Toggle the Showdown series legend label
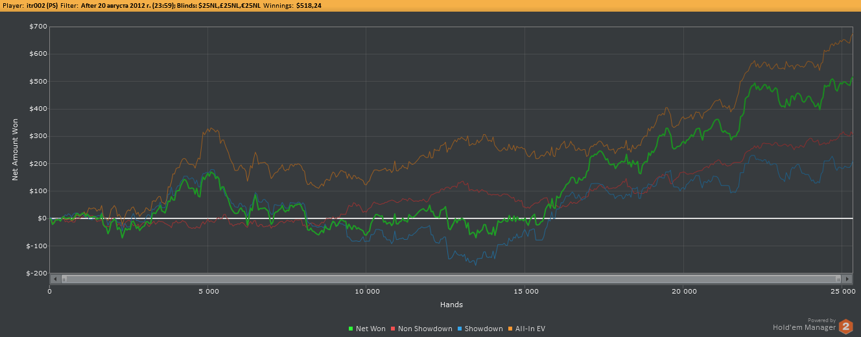861x337 pixels. click(x=483, y=329)
